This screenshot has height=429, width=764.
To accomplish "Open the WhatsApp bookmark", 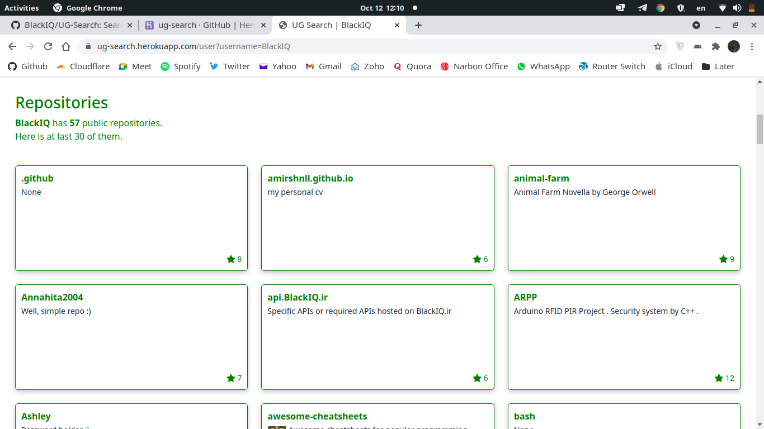I will (x=544, y=66).
